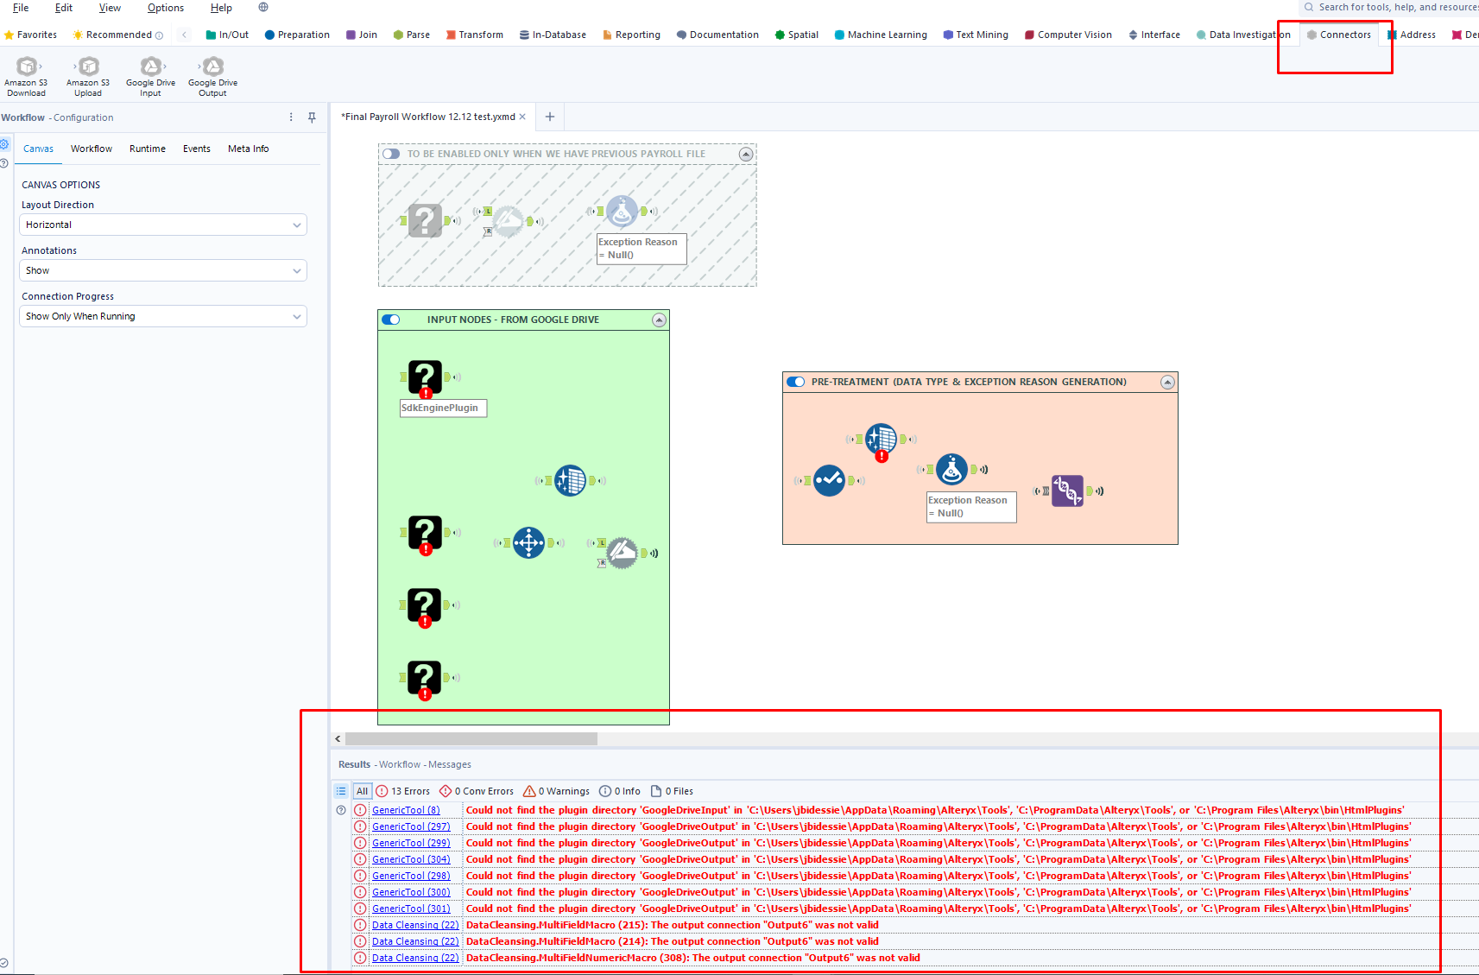1479x975 pixels.
Task: Click the globe icon in the menu bar
Action: click(262, 7)
